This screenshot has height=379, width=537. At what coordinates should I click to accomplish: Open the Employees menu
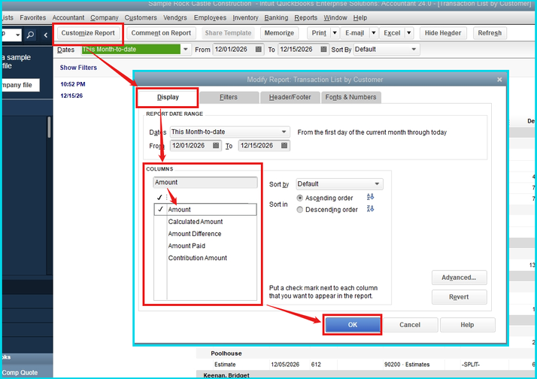pos(210,17)
